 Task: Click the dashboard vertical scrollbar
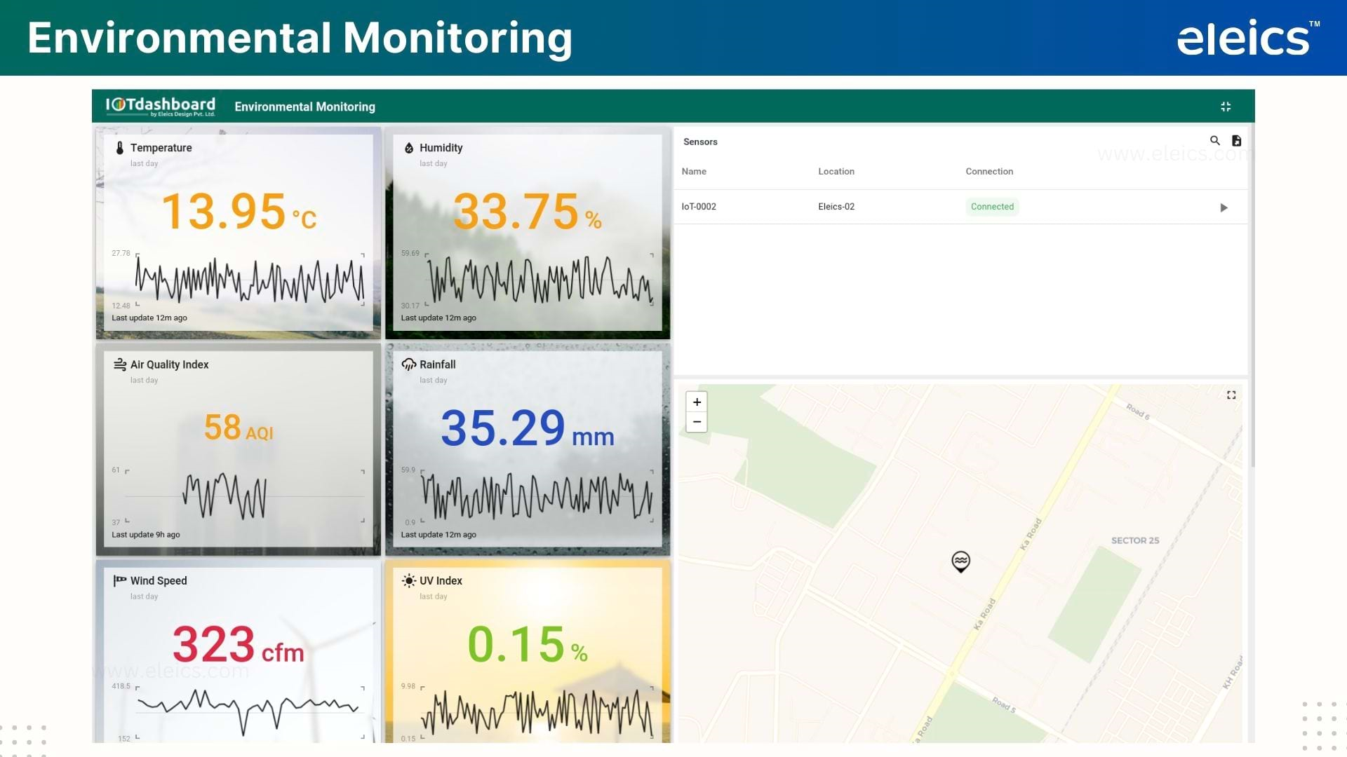pyautogui.click(x=1252, y=294)
